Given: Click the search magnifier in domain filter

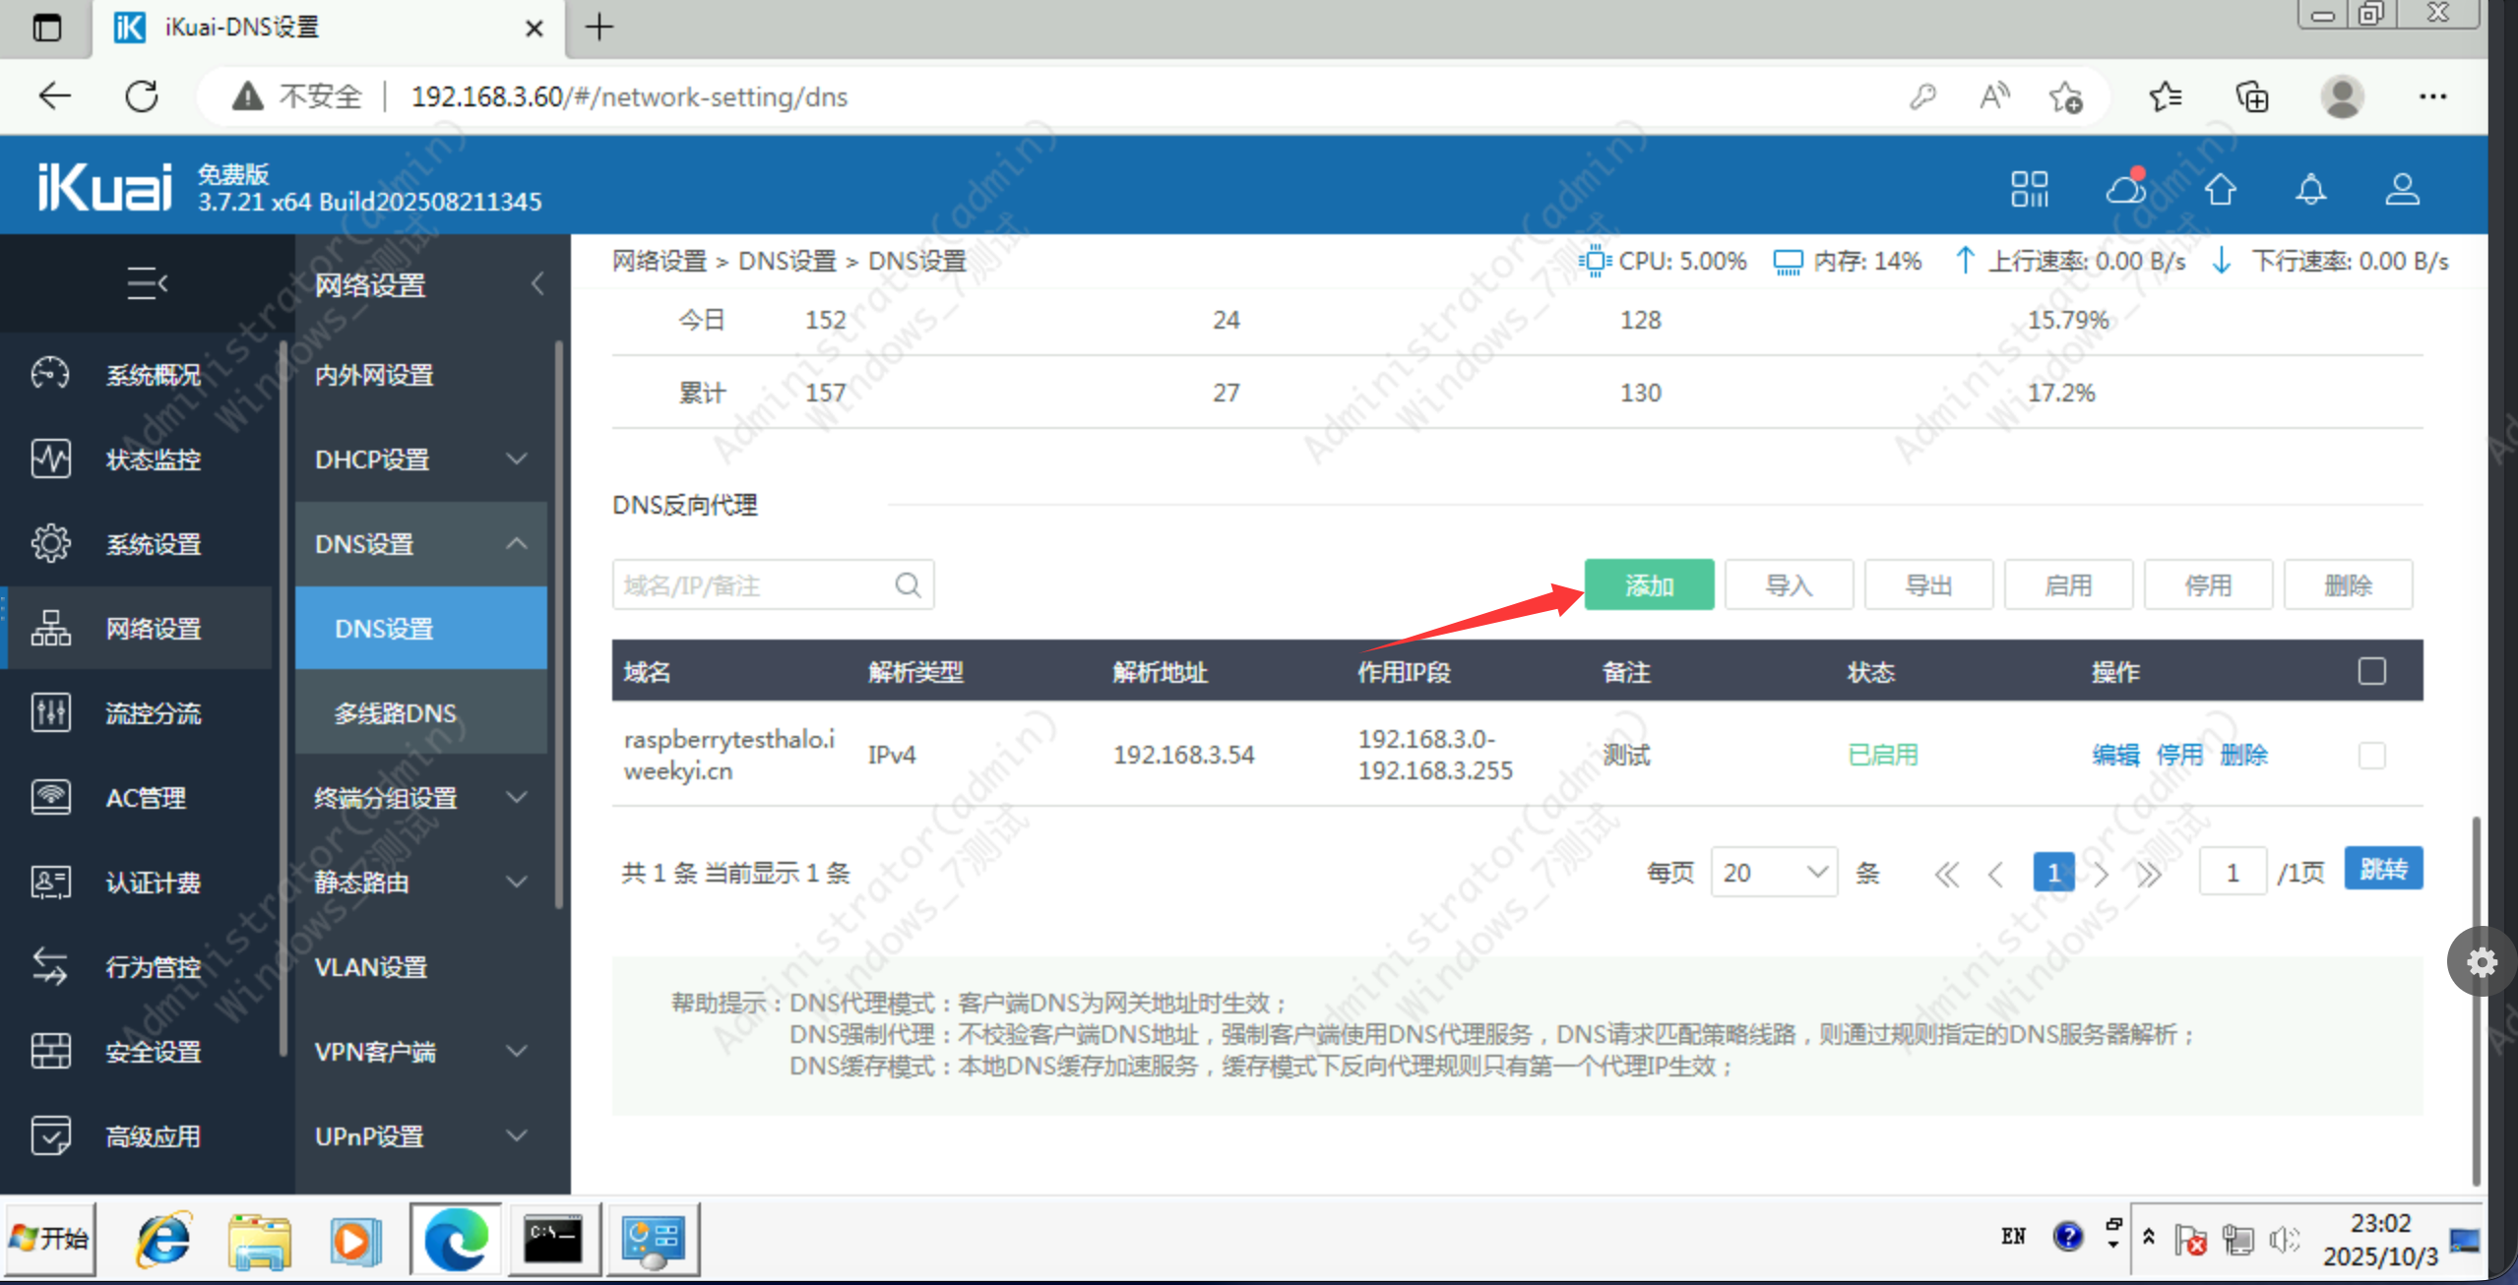Looking at the screenshot, I should click(x=907, y=585).
